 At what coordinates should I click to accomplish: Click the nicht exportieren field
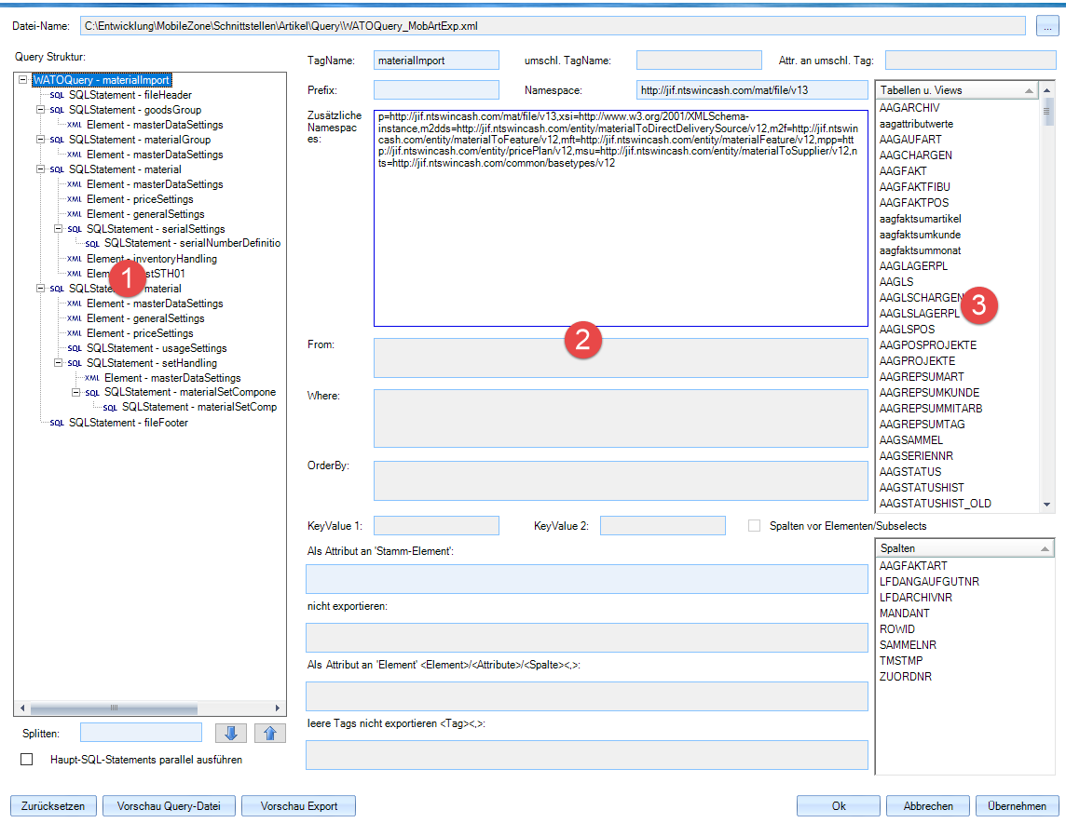point(587,638)
